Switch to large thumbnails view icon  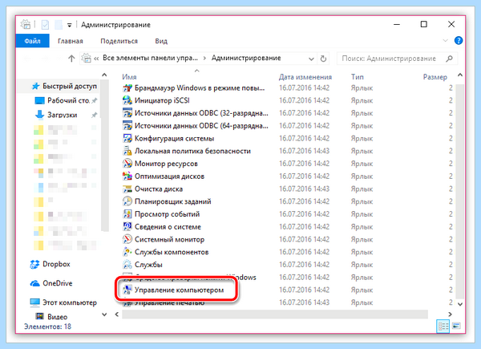(x=456, y=326)
